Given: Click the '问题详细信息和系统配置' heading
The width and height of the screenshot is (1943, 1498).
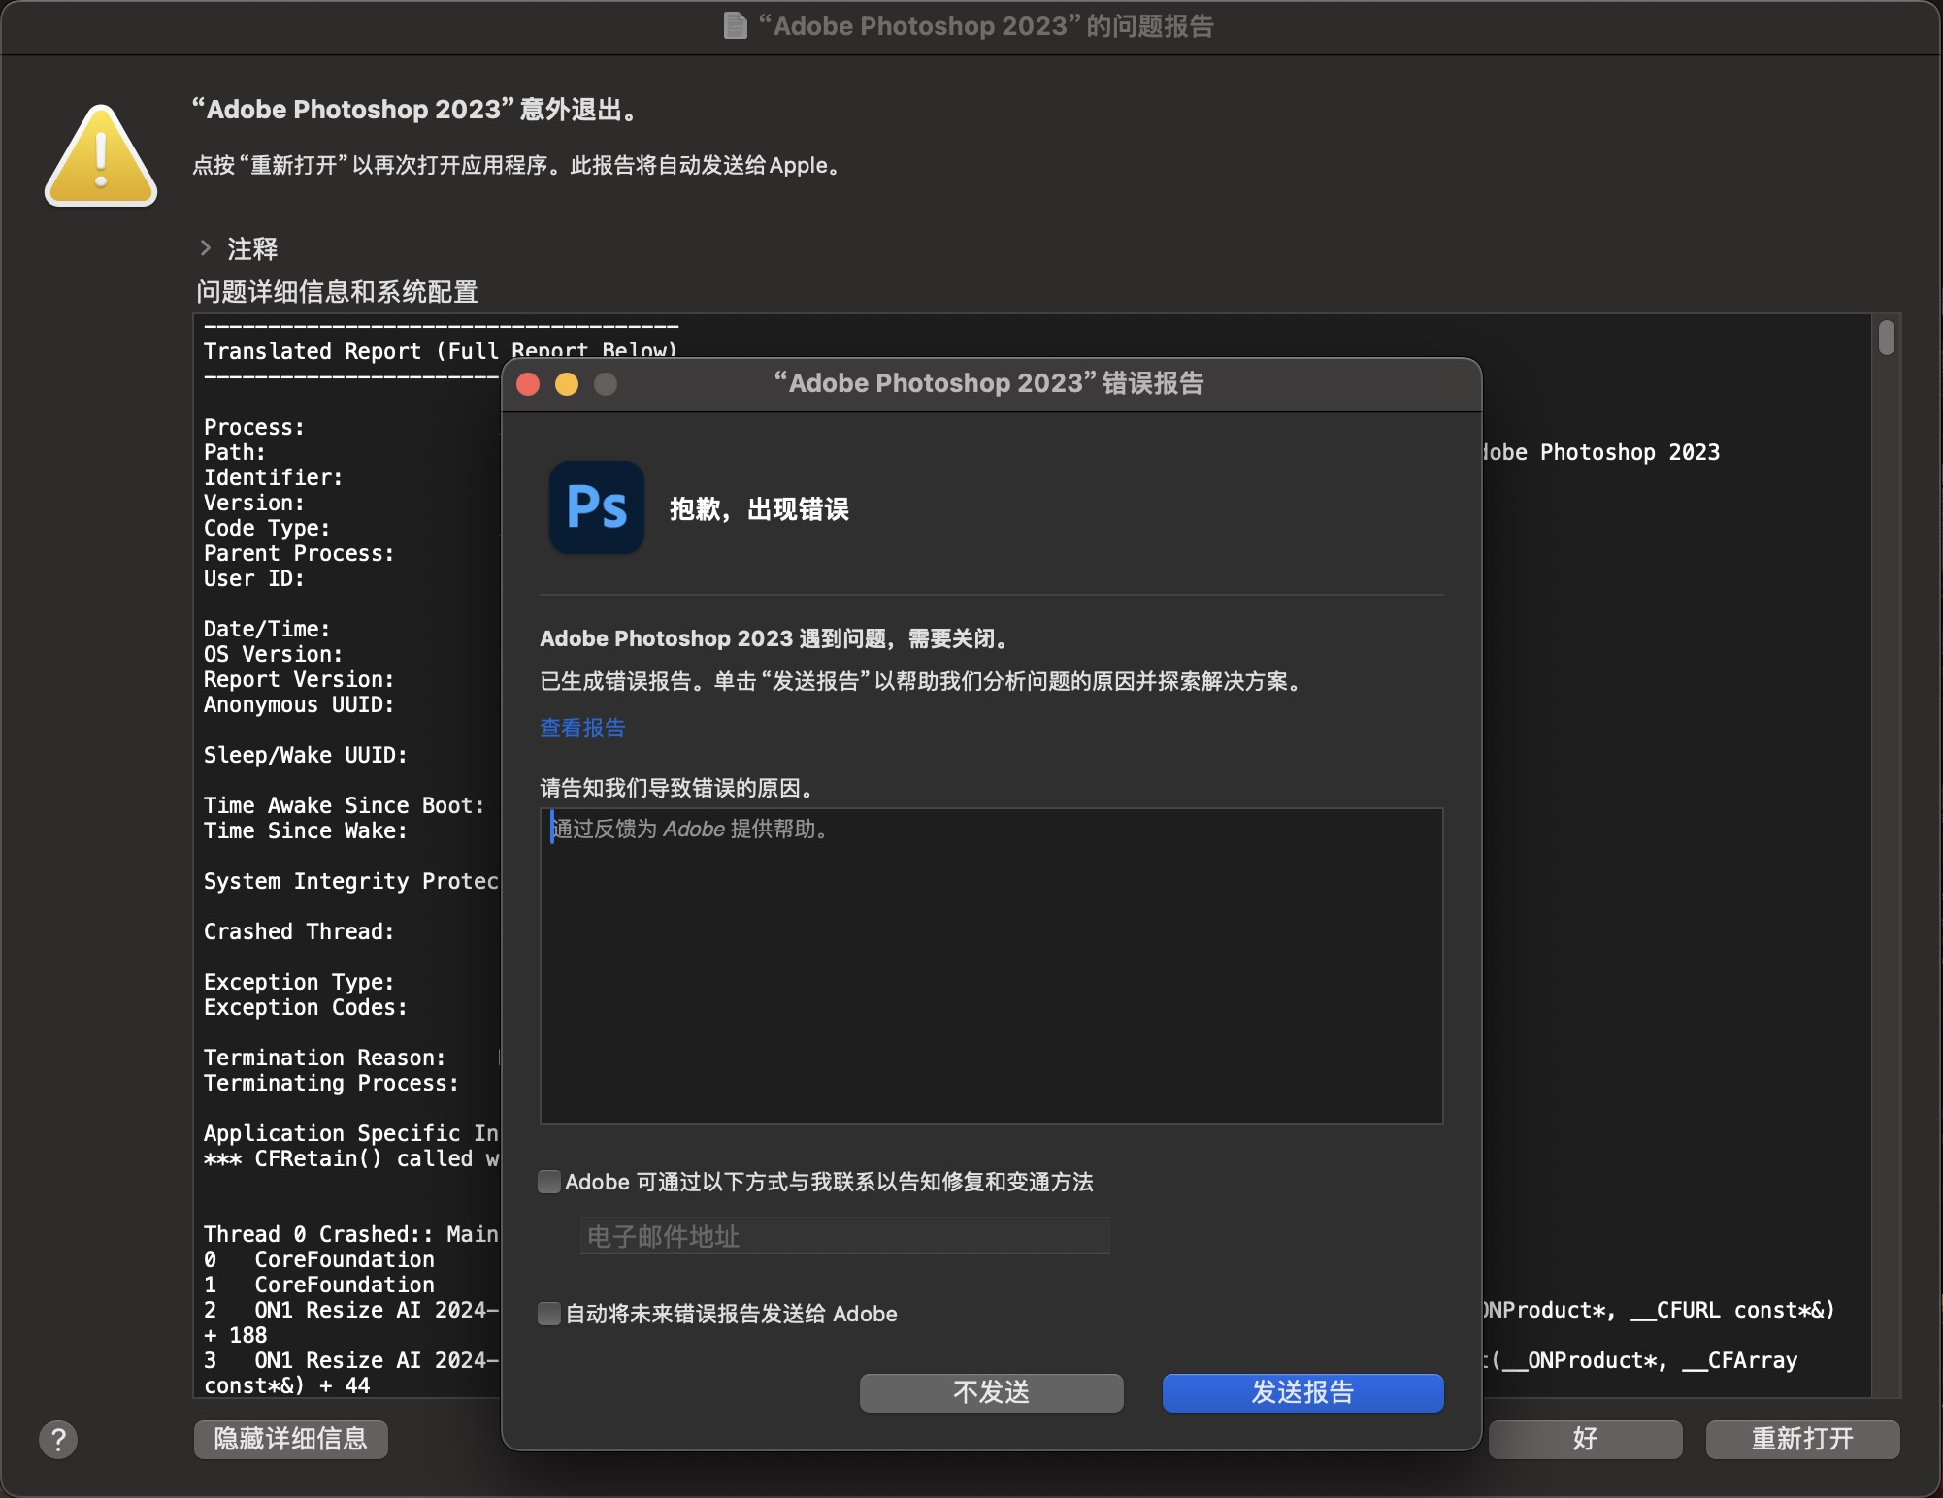Looking at the screenshot, I should (337, 292).
